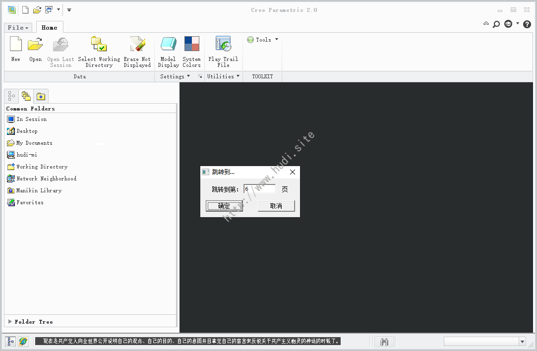Toggle navigator display icon in status bar
The width and height of the screenshot is (537, 351).
point(10,342)
